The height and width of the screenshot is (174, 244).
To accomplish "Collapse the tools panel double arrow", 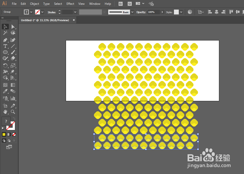I will pyautogui.click(x=3, y=18).
